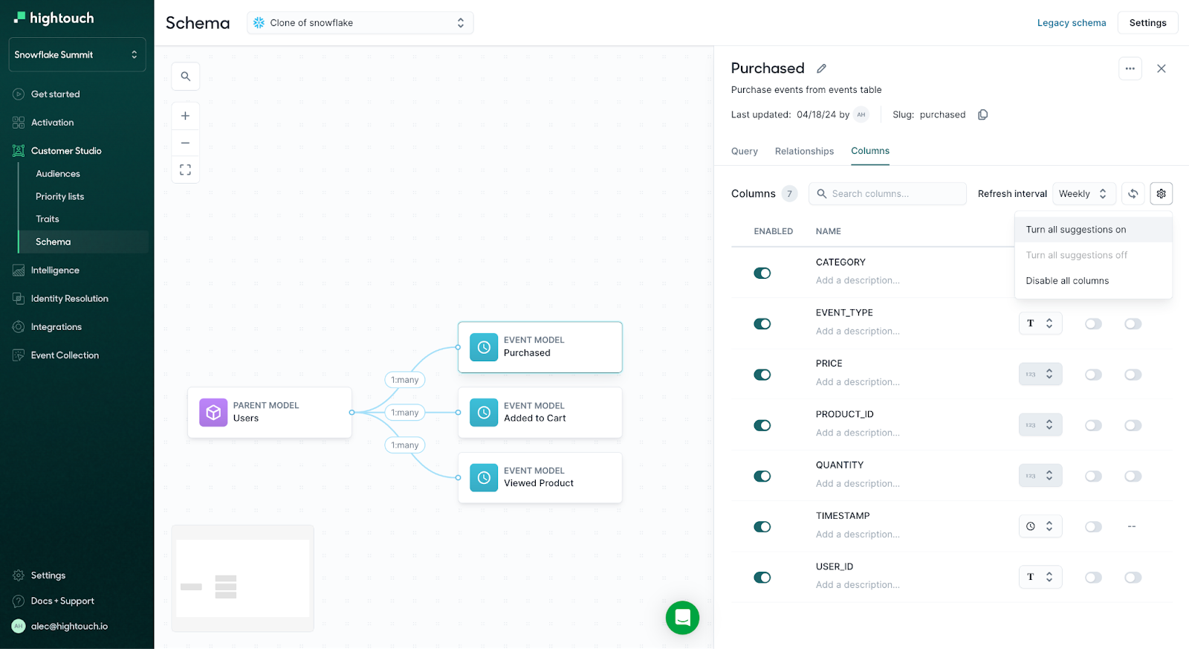The image size is (1189, 649).
Task: Open the columns gear settings icon
Action: pyautogui.click(x=1161, y=193)
